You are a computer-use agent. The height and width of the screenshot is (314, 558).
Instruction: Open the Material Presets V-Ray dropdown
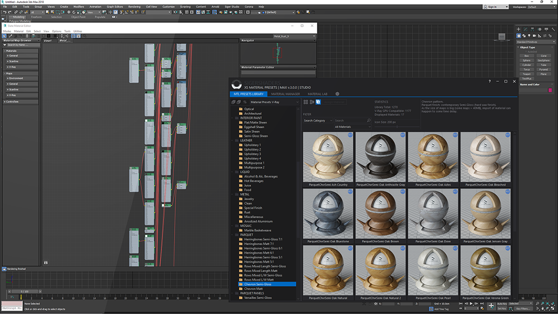pyautogui.click(x=275, y=102)
